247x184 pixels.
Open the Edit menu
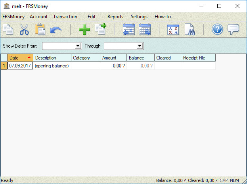click(92, 17)
